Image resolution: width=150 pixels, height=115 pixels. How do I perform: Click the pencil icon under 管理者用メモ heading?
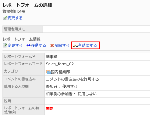5,18
